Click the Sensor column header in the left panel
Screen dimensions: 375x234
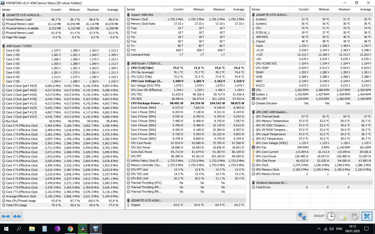(x=22, y=10)
